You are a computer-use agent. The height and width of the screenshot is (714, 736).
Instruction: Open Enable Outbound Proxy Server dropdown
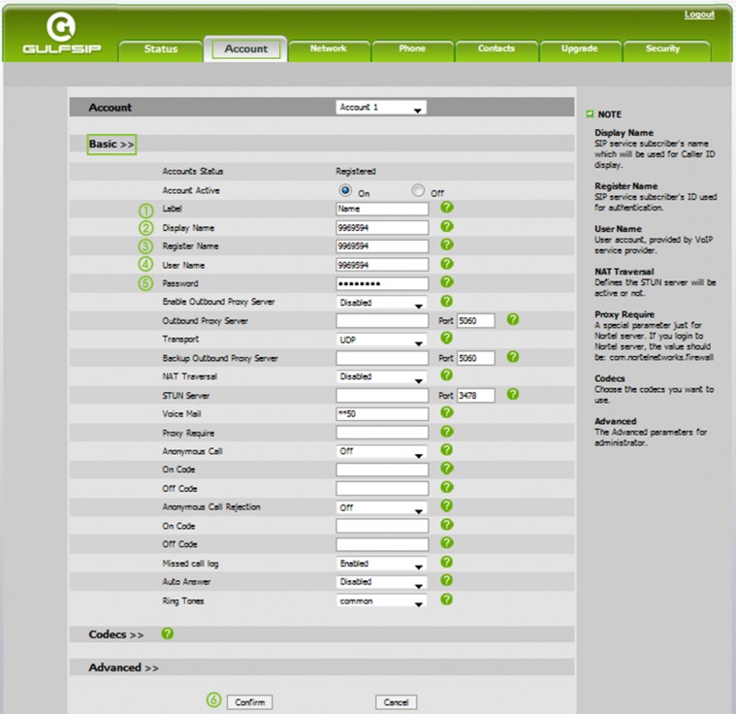[381, 303]
